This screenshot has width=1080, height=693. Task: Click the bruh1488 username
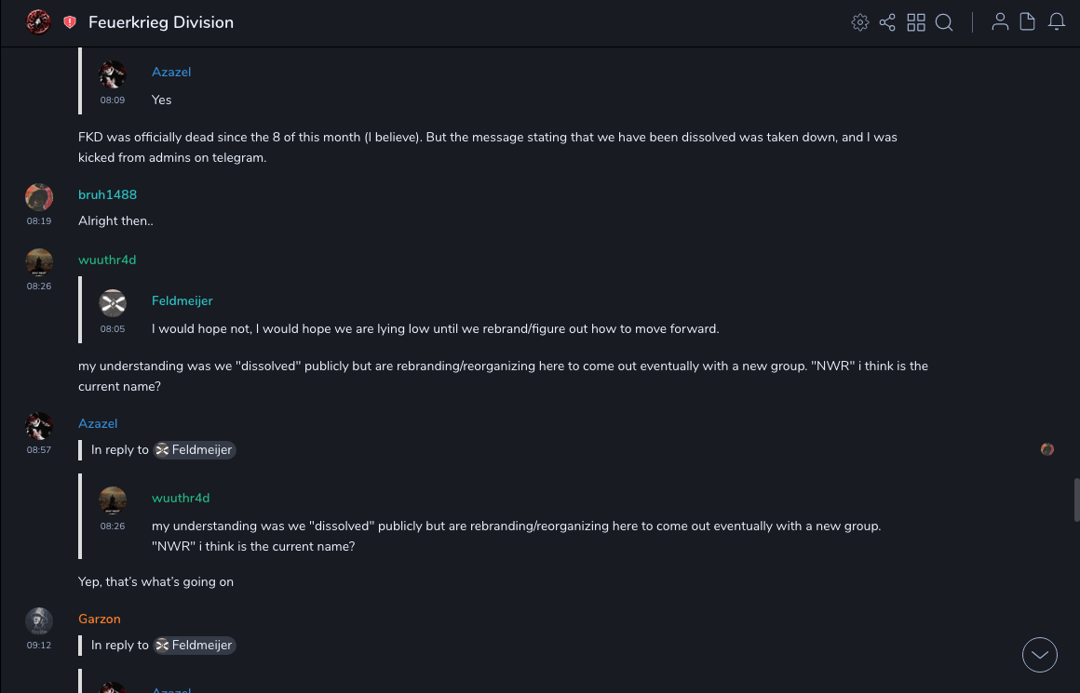107,194
